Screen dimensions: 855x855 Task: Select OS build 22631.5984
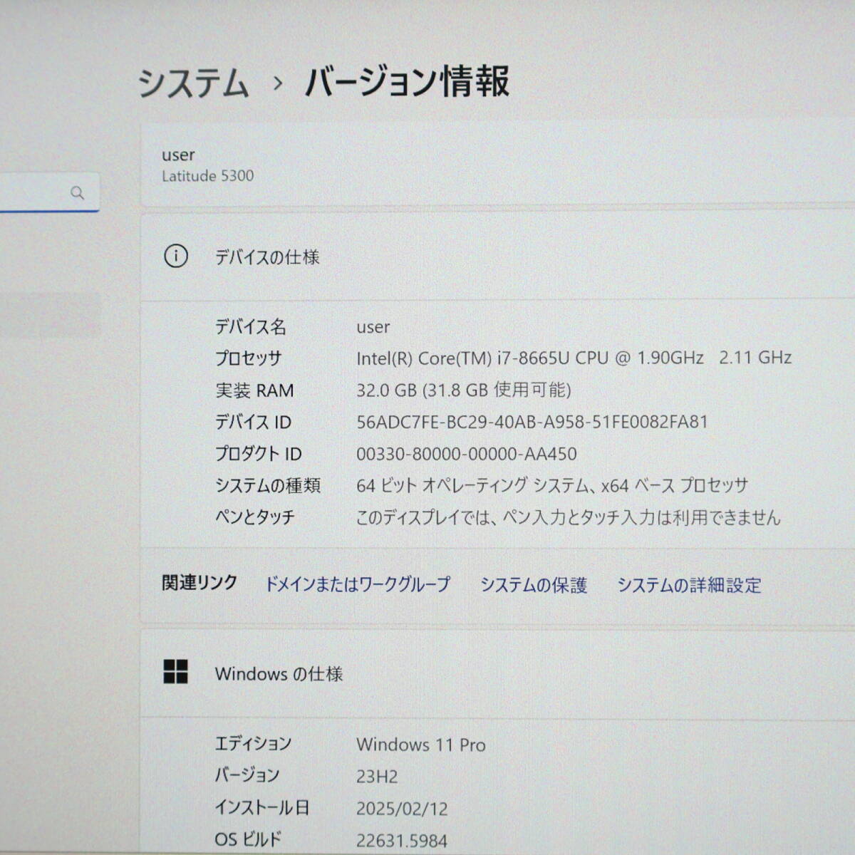click(402, 841)
